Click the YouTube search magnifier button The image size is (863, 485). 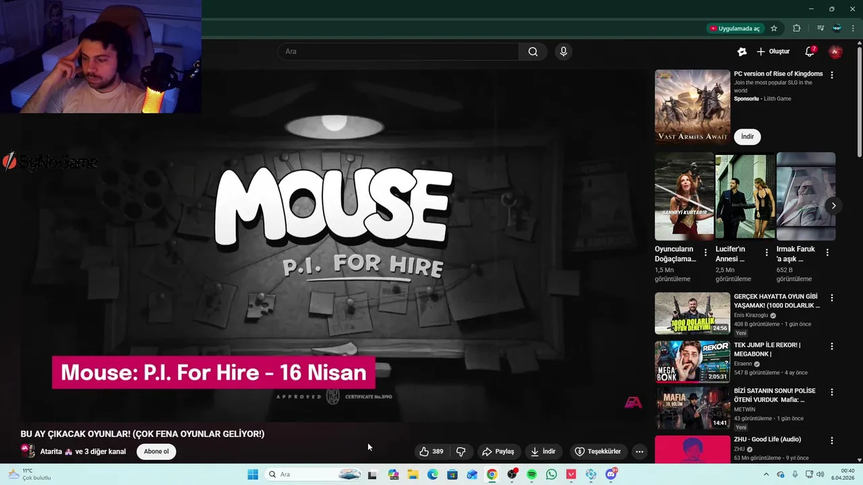(x=533, y=52)
